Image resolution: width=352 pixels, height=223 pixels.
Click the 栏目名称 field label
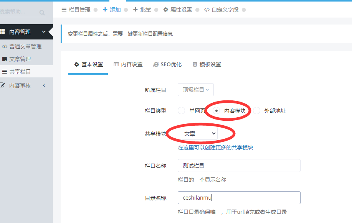tap(155, 166)
